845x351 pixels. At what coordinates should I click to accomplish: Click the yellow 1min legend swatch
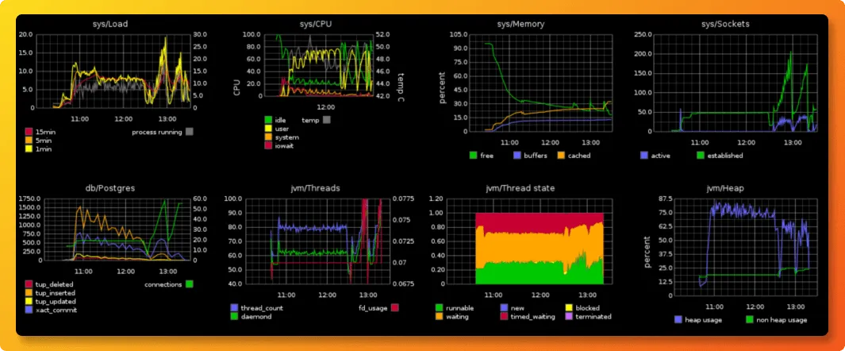29,148
